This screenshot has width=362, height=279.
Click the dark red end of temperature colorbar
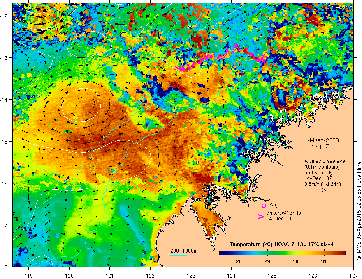pos(342,253)
